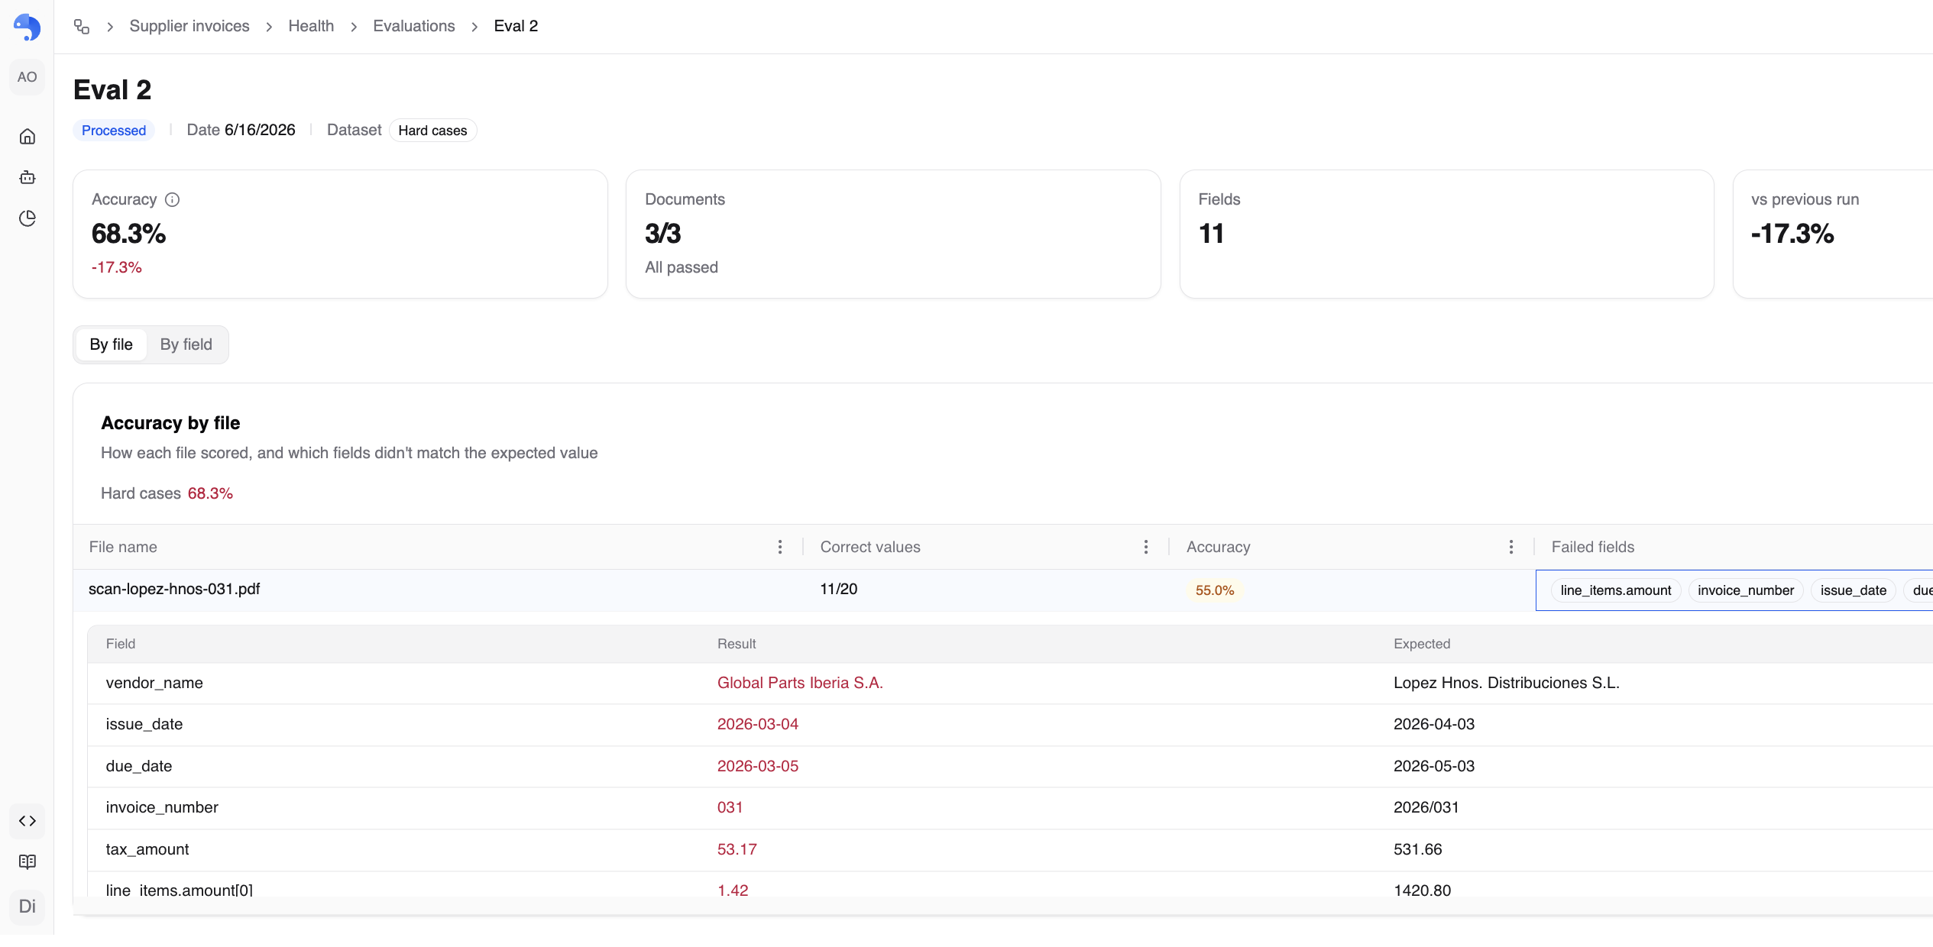Navigate to Evaluations breadcrumb
1933x947 pixels.
coord(413,26)
